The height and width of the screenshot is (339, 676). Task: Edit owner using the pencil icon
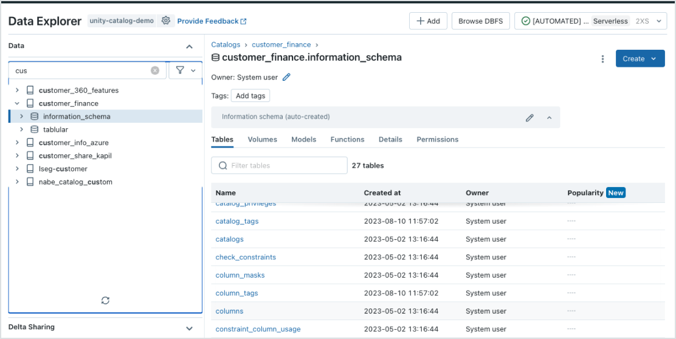click(x=287, y=77)
